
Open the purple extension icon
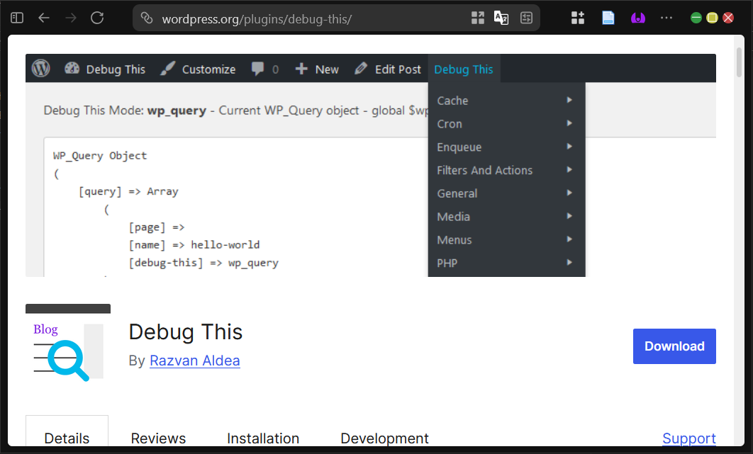(x=637, y=18)
